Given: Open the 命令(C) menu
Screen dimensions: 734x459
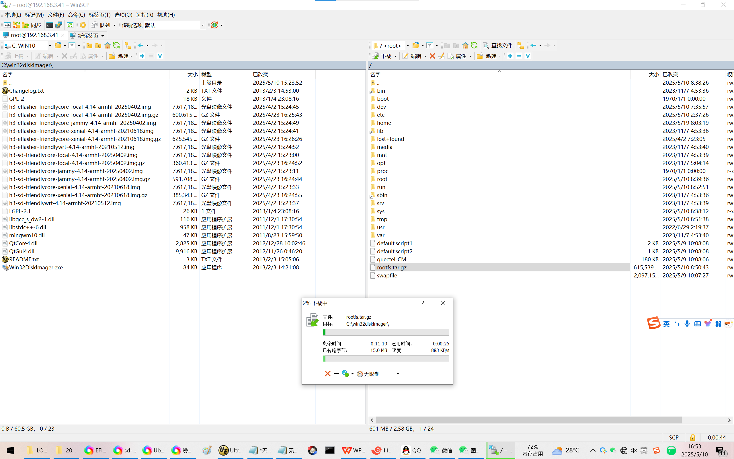Looking at the screenshot, I should [76, 15].
